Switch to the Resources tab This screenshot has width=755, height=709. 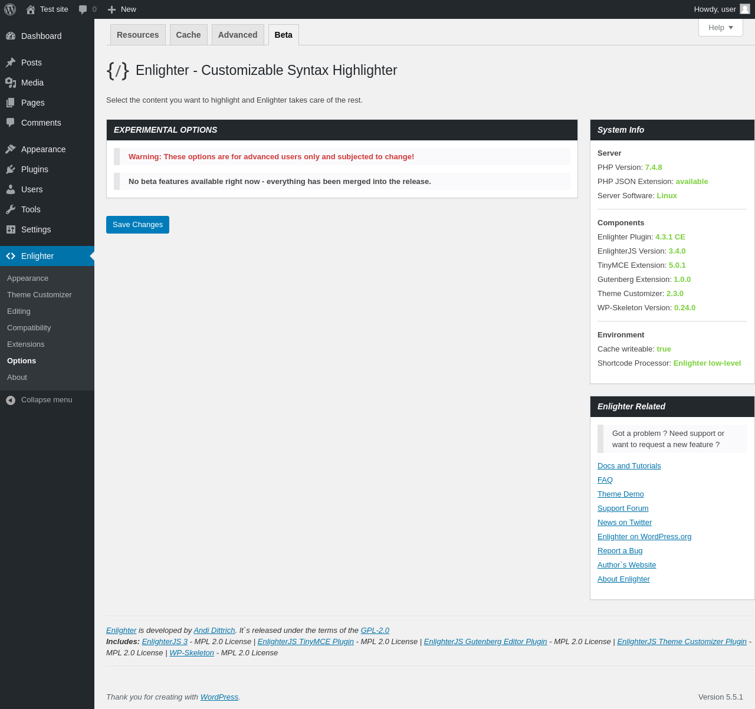[138, 35]
